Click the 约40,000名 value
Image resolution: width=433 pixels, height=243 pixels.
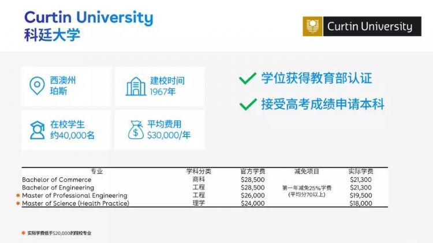point(72,135)
